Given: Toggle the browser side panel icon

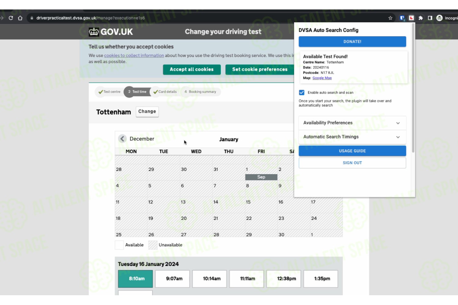Looking at the screenshot, I should [x=430, y=18].
